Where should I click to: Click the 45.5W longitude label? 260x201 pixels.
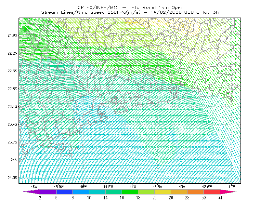pyautogui.click(x=59, y=187)
